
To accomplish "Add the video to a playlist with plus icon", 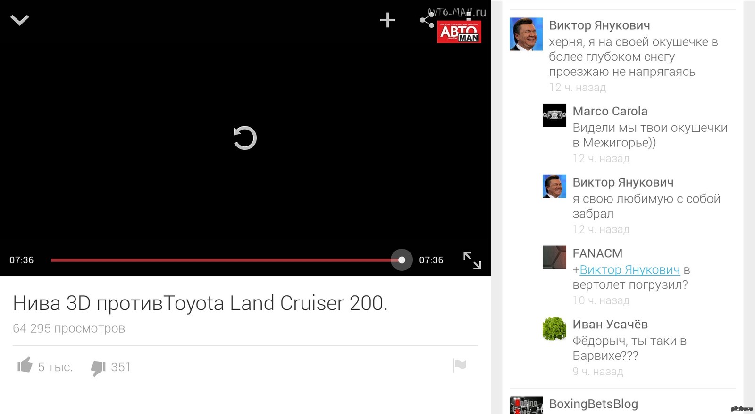I will [387, 20].
